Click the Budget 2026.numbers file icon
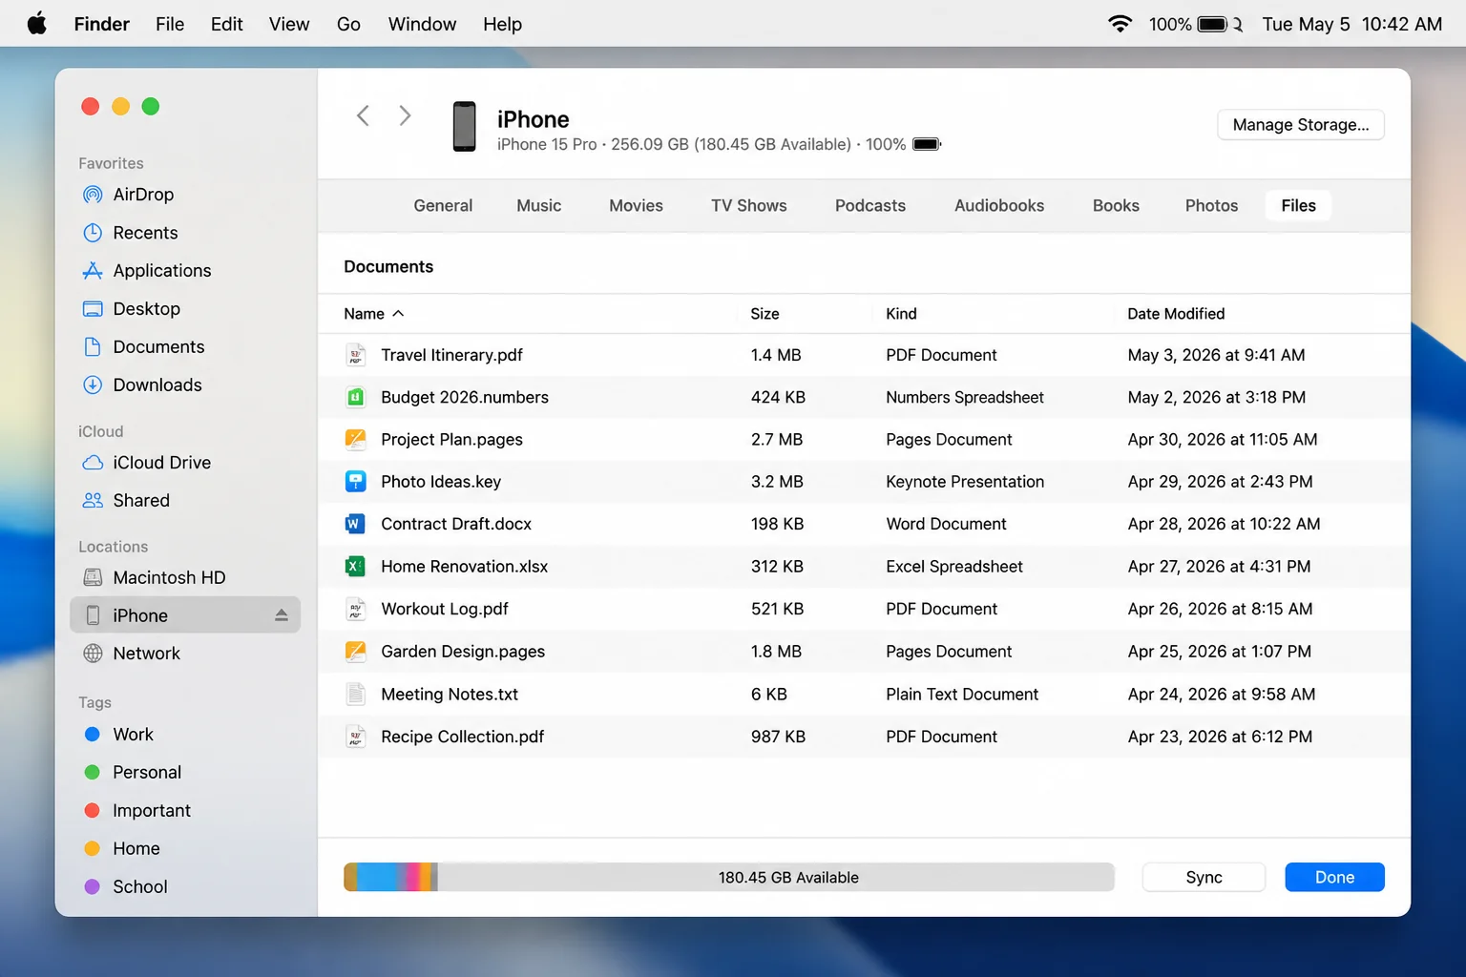This screenshot has height=977, width=1466. point(355,397)
